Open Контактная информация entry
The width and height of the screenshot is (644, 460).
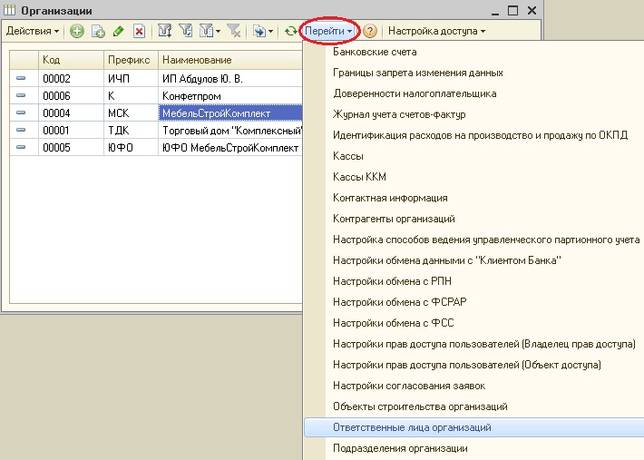coord(473,198)
